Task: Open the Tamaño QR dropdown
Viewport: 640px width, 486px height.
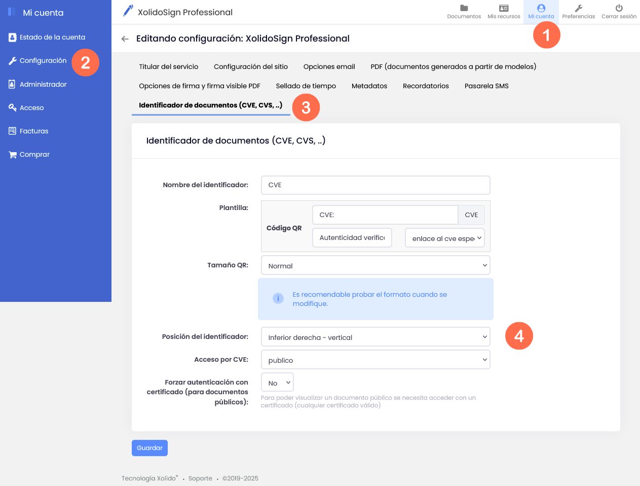Action: point(375,265)
